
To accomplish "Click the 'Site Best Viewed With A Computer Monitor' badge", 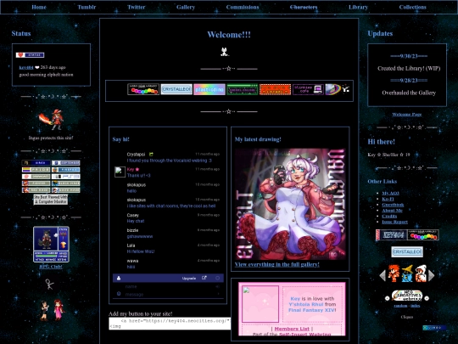I will coord(51,200).
